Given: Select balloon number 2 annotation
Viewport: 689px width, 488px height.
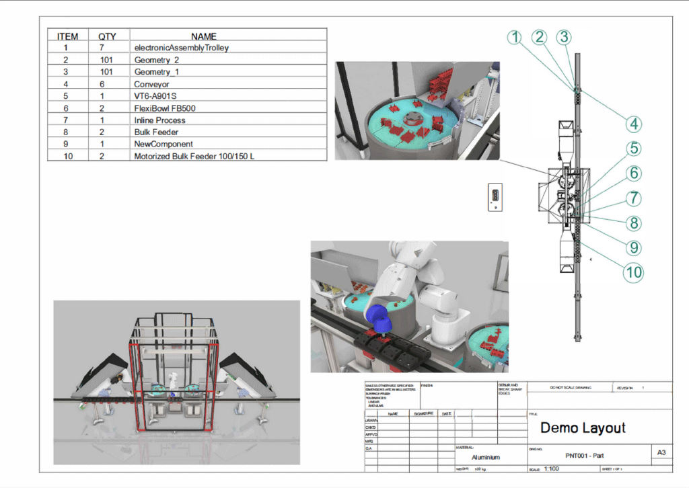Looking at the screenshot, I should click(539, 38).
